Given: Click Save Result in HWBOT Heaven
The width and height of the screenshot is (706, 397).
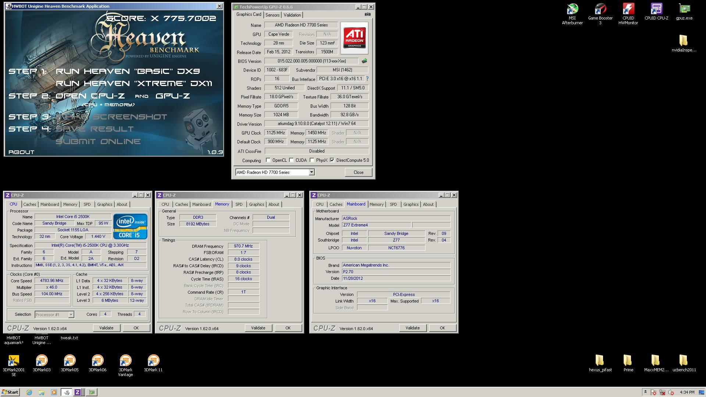Looking at the screenshot, I should [x=95, y=129].
